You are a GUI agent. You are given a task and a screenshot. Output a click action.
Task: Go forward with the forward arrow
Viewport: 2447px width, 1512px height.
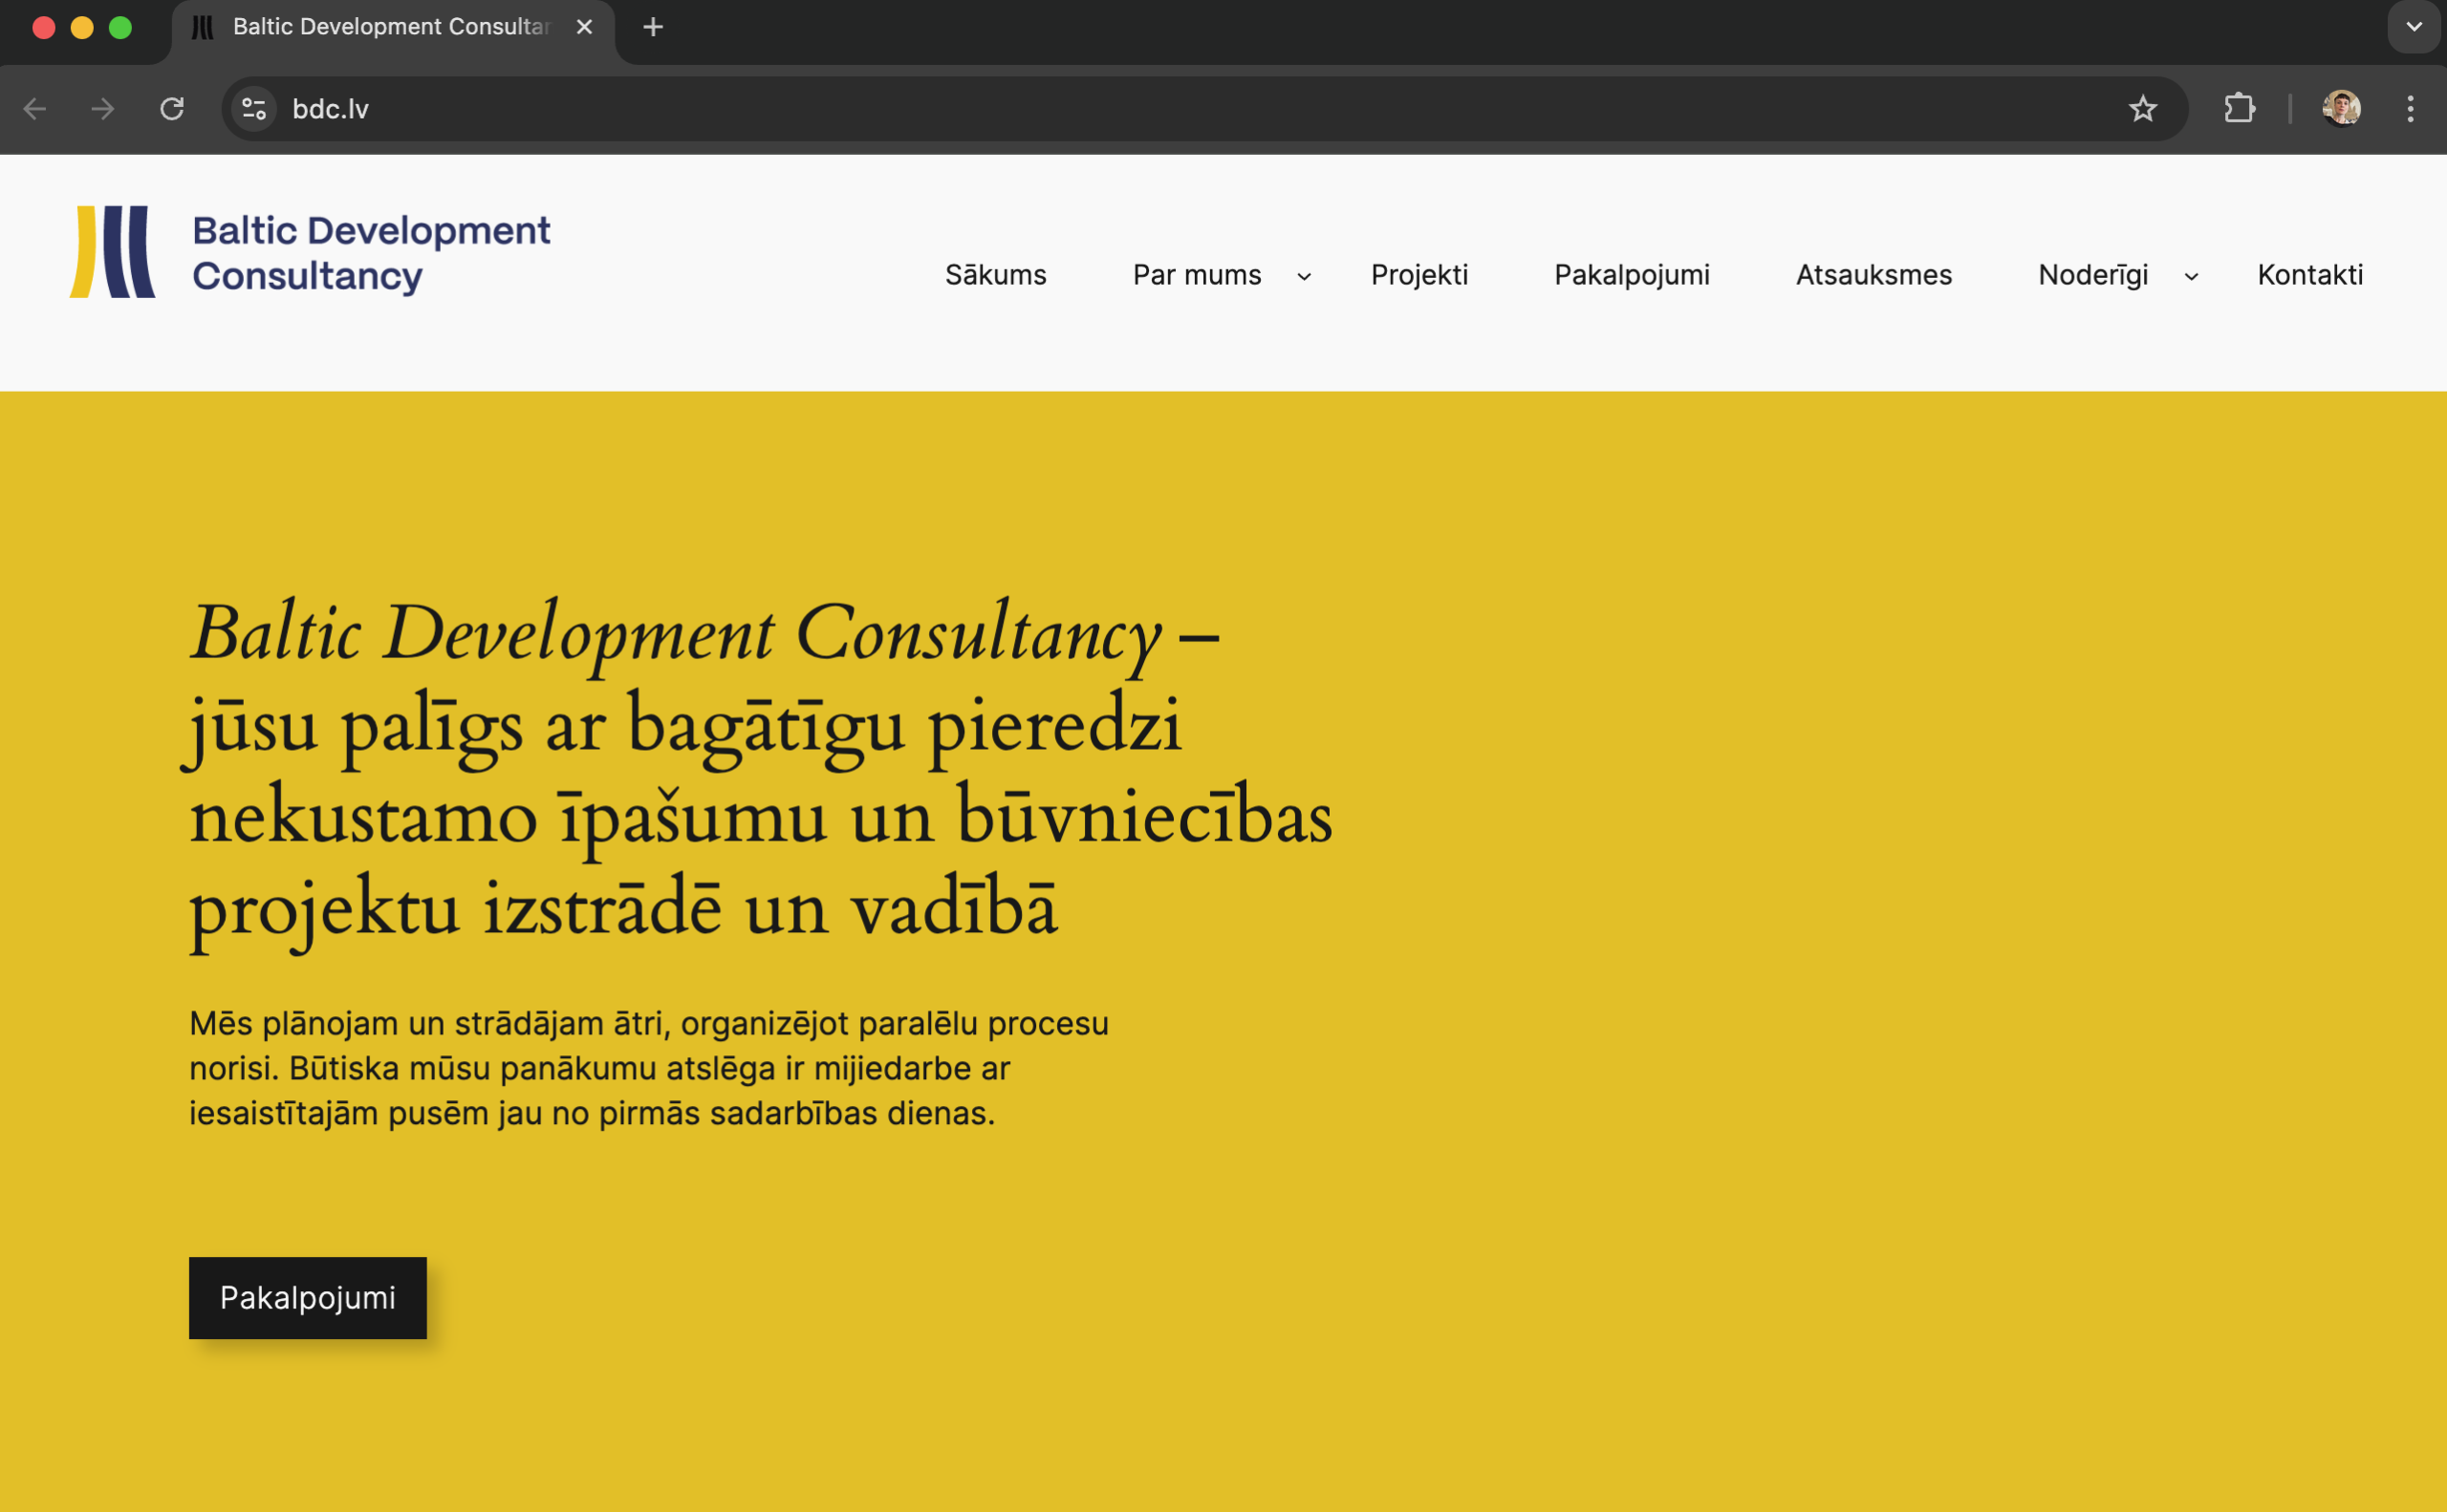point(103,108)
